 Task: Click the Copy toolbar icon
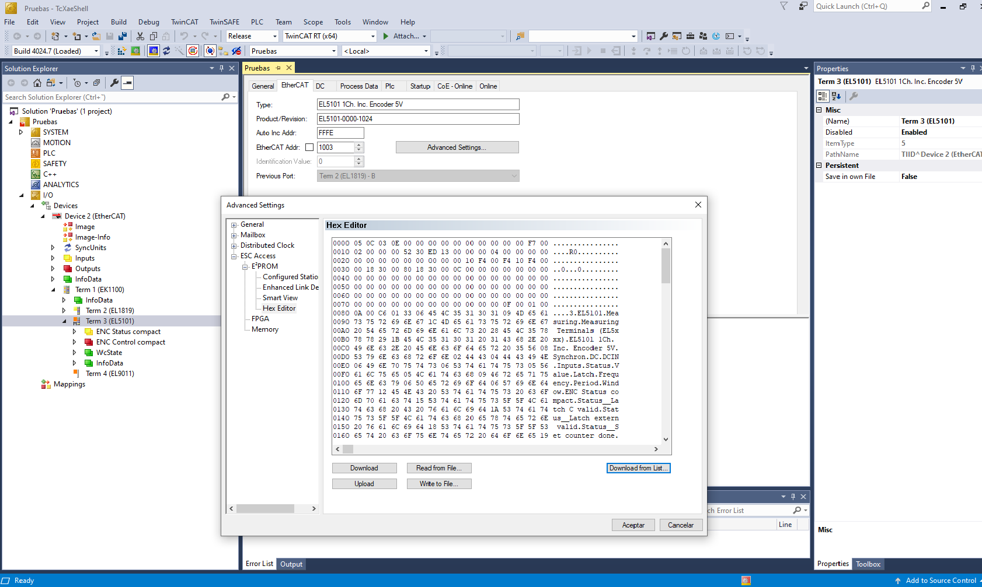[154, 36]
